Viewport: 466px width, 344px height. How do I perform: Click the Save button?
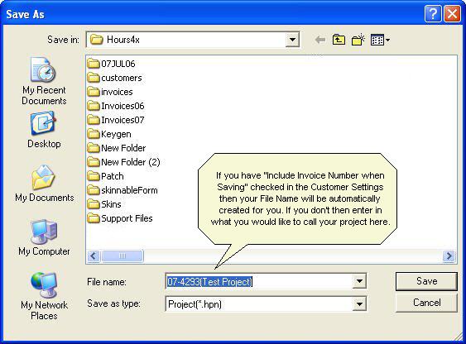coord(426,281)
